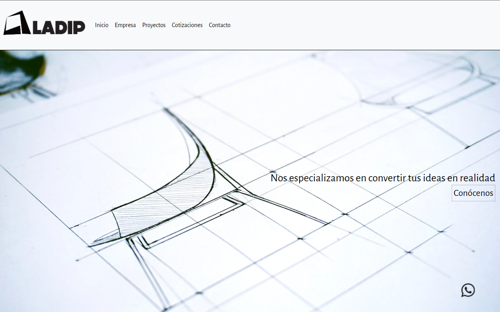Open the Empresa menu item

point(125,25)
